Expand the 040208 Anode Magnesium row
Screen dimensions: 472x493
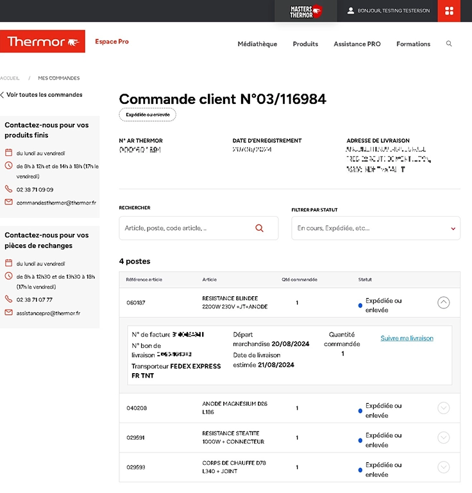pyautogui.click(x=443, y=408)
